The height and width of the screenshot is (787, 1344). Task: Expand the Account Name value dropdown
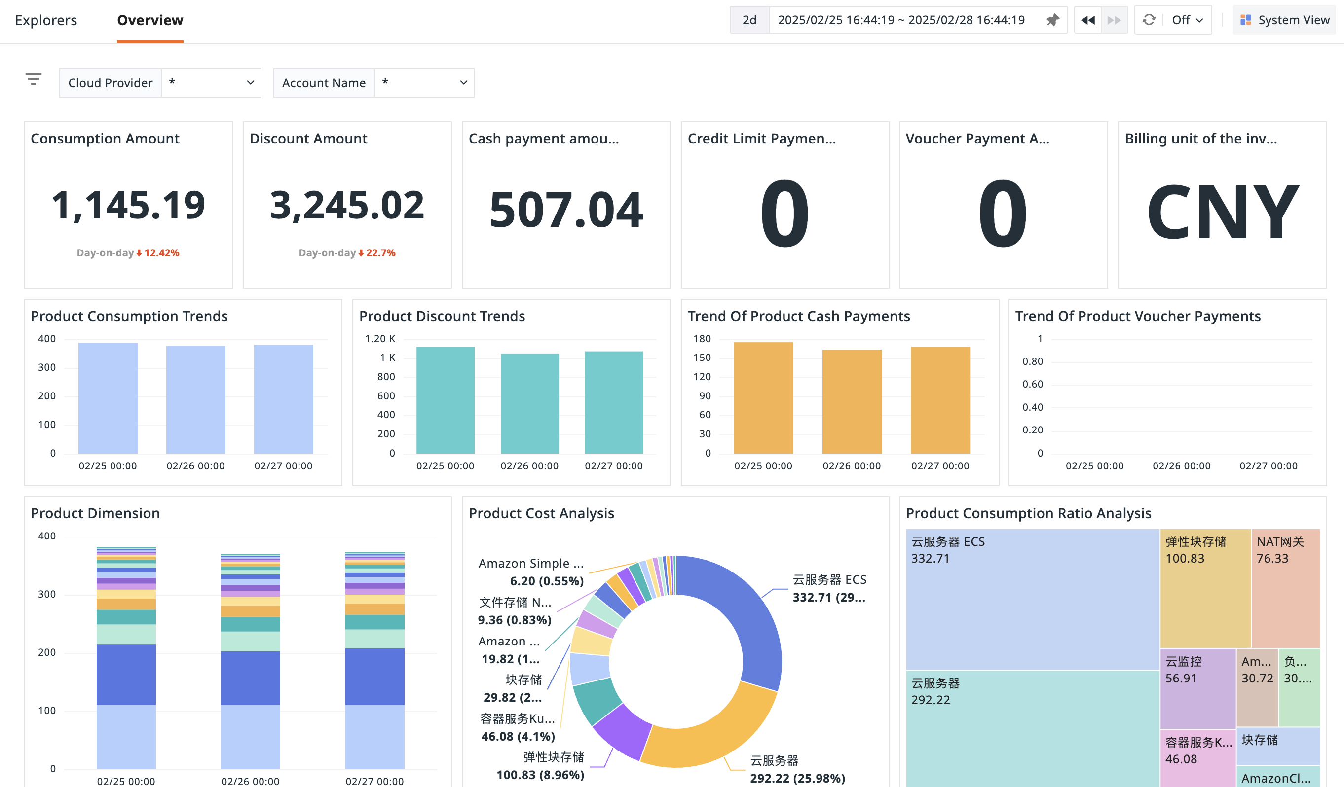(x=424, y=83)
